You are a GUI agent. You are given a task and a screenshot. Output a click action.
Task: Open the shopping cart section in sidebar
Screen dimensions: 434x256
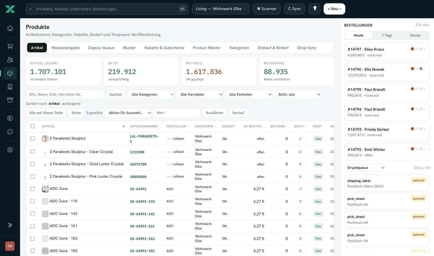tap(10, 46)
